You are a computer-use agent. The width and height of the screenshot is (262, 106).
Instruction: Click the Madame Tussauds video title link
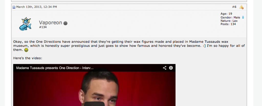(55, 68)
